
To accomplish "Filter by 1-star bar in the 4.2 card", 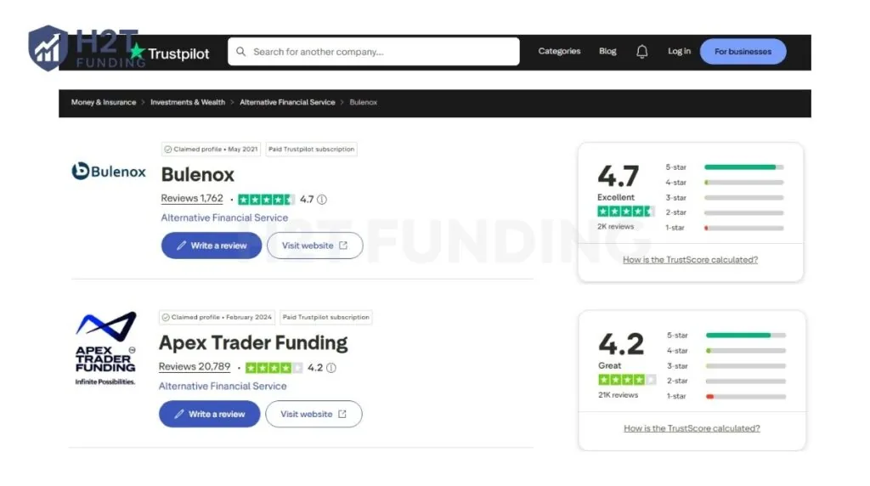I will point(746,397).
